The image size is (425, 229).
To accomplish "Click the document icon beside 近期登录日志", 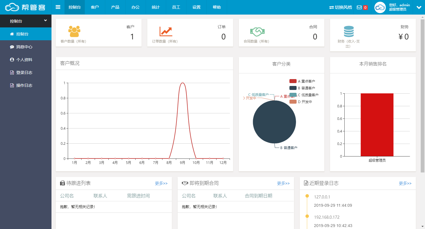I will coord(306,183).
